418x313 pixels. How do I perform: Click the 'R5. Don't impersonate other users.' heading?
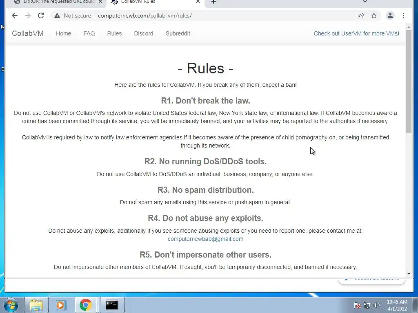[206, 255]
